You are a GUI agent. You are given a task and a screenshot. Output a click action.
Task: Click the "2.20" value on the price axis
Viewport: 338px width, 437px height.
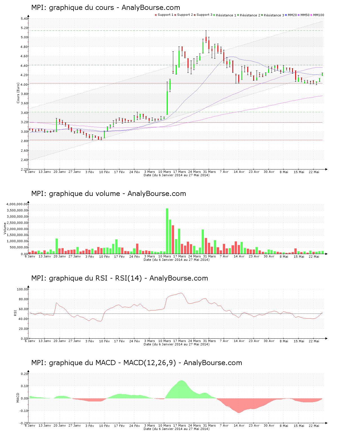click(x=24, y=169)
